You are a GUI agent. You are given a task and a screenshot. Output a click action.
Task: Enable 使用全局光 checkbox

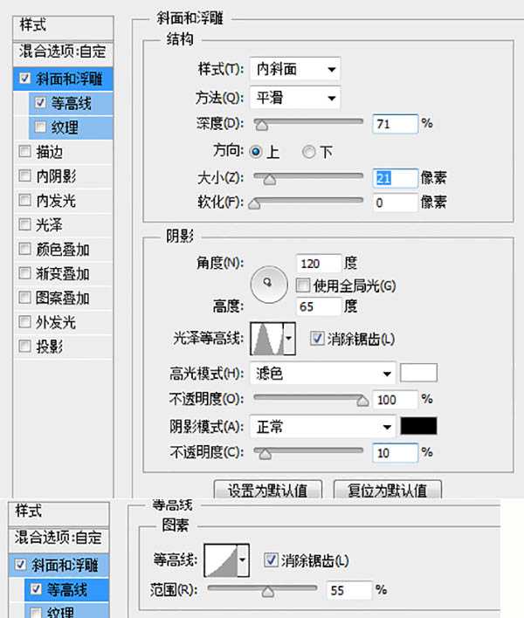(x=303, y=285)
